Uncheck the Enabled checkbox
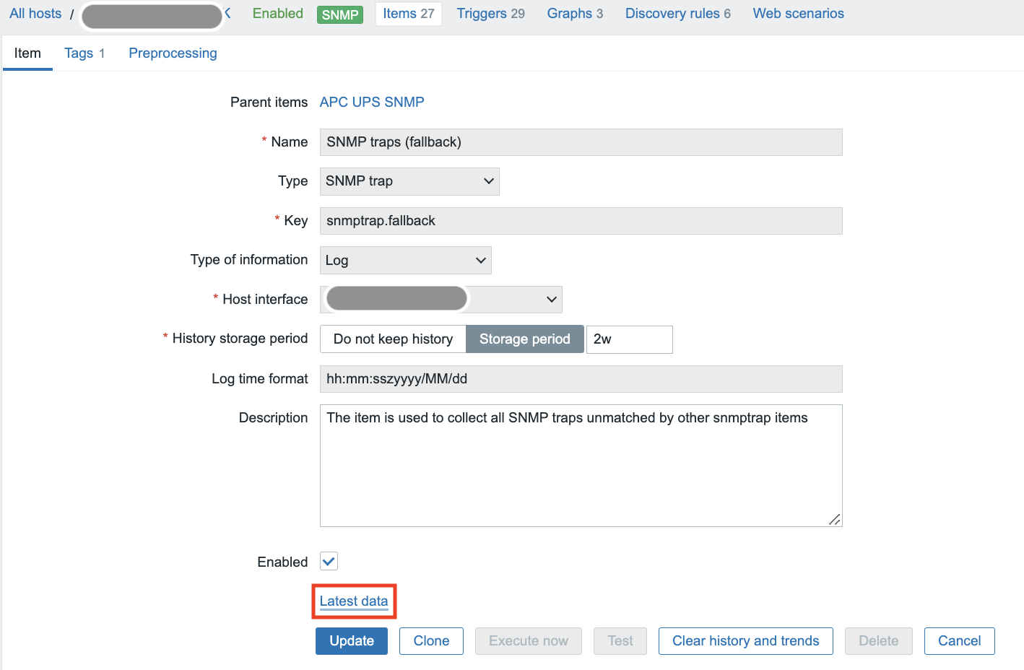1024x670 pixels. click(x=329, y=561)
